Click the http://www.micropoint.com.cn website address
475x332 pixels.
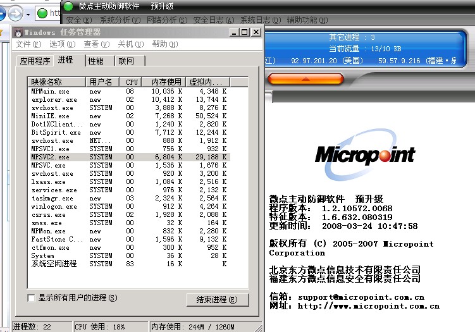pos(368,306)
